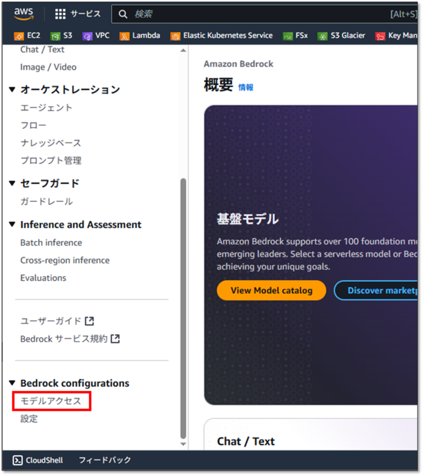This screenshot has width=423, height=476.
Task: Click the sidebar scrollbar thumb
Action: [183, 308]
